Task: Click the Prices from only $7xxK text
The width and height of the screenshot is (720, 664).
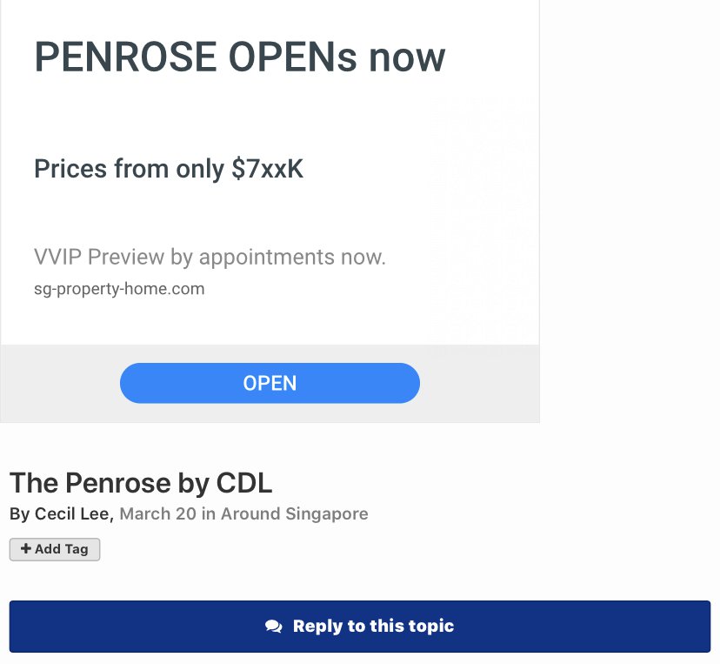Action: pyautogui.click(x=169, y=169)
